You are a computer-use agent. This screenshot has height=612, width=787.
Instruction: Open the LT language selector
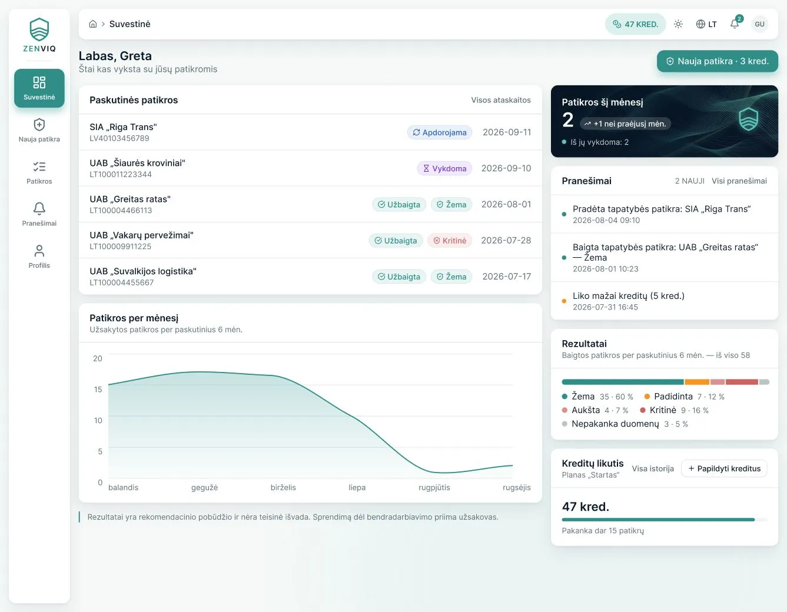[706, 24]
